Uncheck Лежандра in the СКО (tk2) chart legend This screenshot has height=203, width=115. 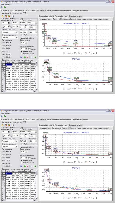pos(86,89)
